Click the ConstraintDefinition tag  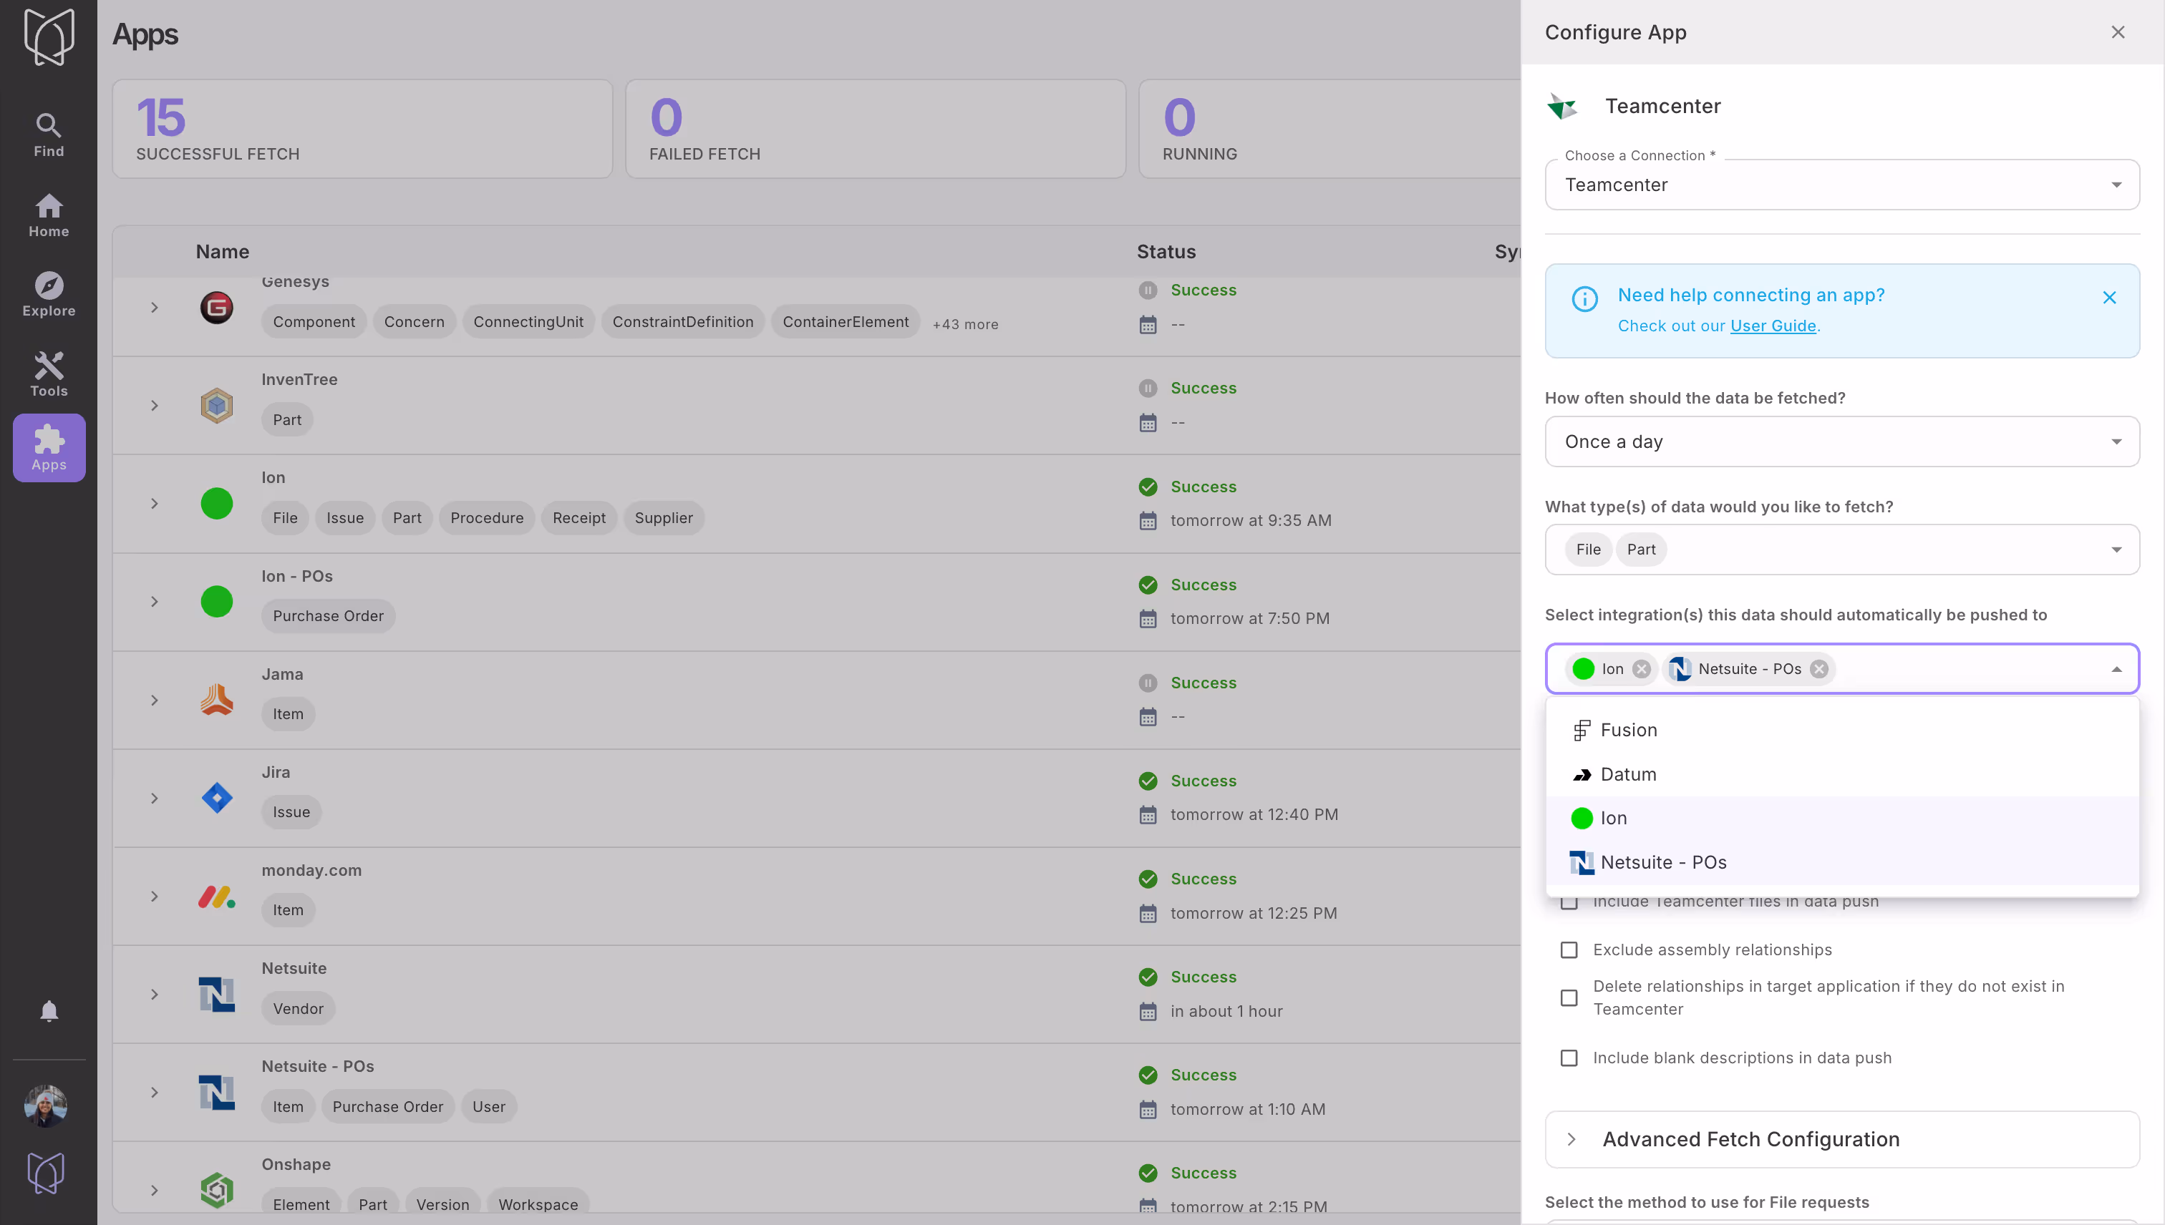click(683, 321)
